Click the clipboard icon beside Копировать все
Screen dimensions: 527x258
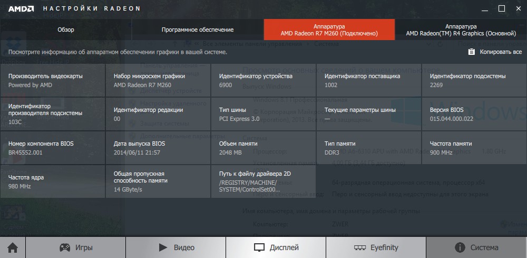pos(471,52)
